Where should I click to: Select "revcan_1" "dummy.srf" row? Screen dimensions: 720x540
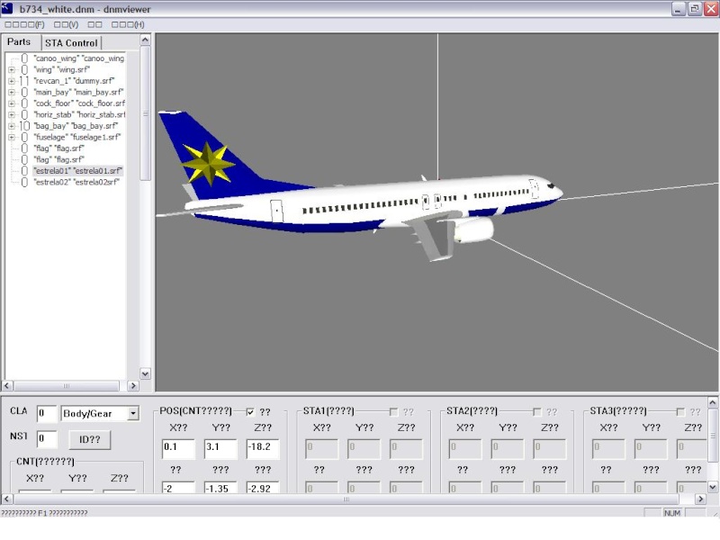[74, 81]
